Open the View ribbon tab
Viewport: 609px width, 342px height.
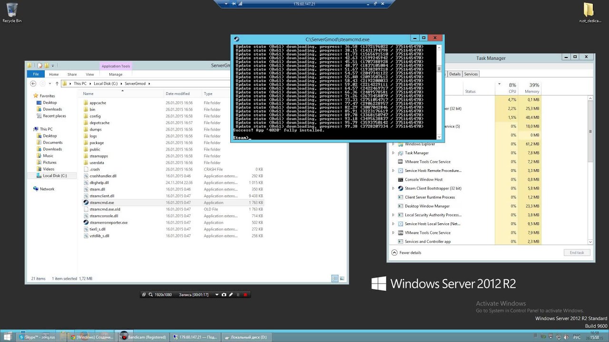(x=90, y=74)
